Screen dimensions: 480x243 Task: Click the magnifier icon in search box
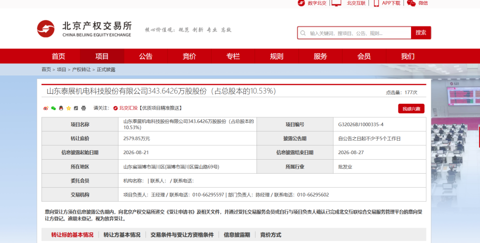(303, 33)
